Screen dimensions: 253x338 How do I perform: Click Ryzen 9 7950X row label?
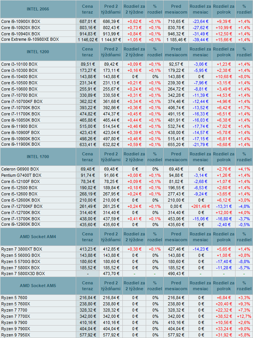click(16, 335)
